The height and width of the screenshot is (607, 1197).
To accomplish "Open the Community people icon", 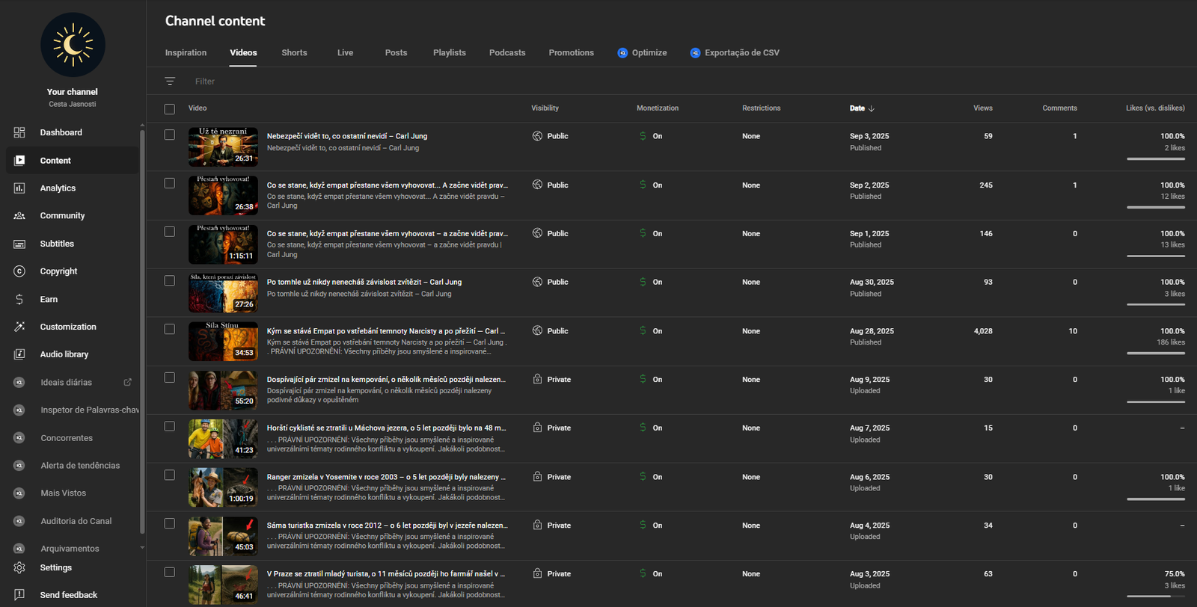I will tap(19, 216).
